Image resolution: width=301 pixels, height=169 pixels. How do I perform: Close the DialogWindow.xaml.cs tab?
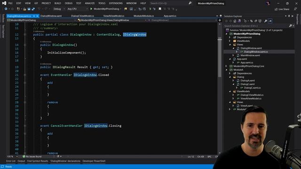click(37, 16)
